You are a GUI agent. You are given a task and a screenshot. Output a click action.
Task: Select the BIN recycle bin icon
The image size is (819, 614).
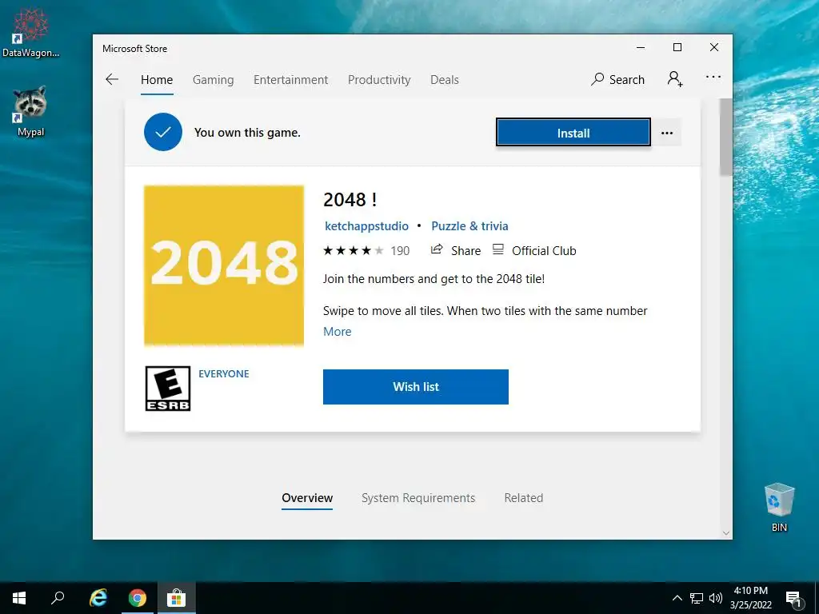point(779,508)
